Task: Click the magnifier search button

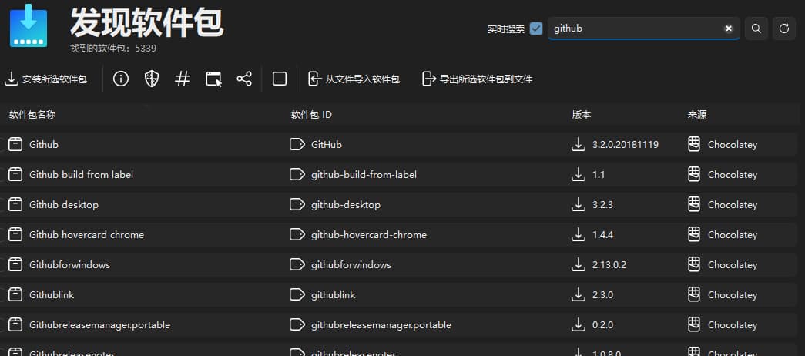Action: (x=756, y=29)
